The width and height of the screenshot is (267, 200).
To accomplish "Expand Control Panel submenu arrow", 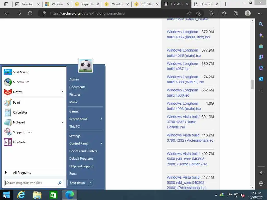I will (x=101, y=143).
